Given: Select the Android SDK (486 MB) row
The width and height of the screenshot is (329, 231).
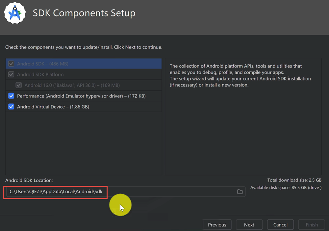Looking at the screenshot, I should [x=43, y=64].
